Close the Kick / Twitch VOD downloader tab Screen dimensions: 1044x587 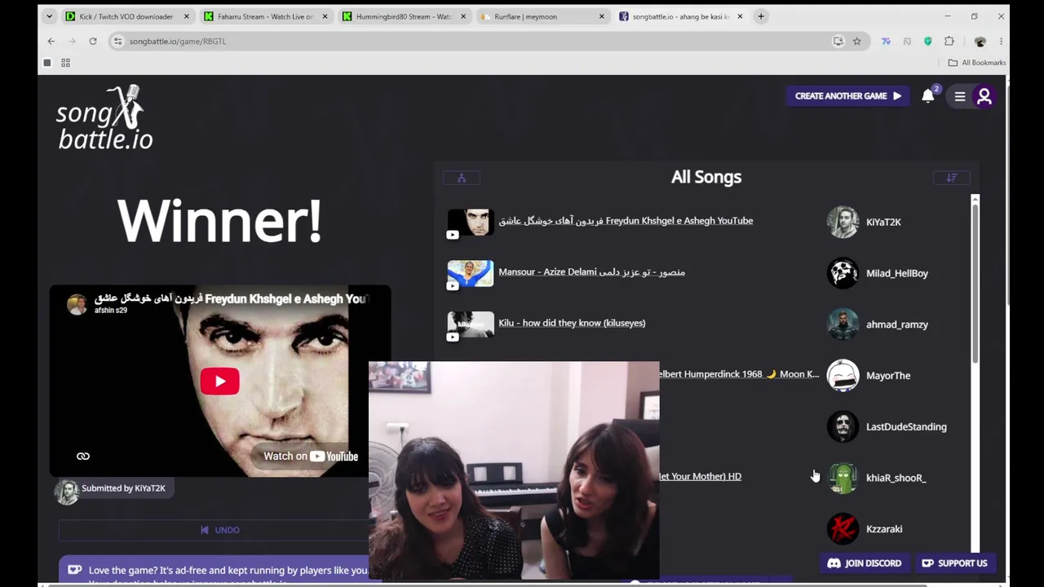click(187, 16)
